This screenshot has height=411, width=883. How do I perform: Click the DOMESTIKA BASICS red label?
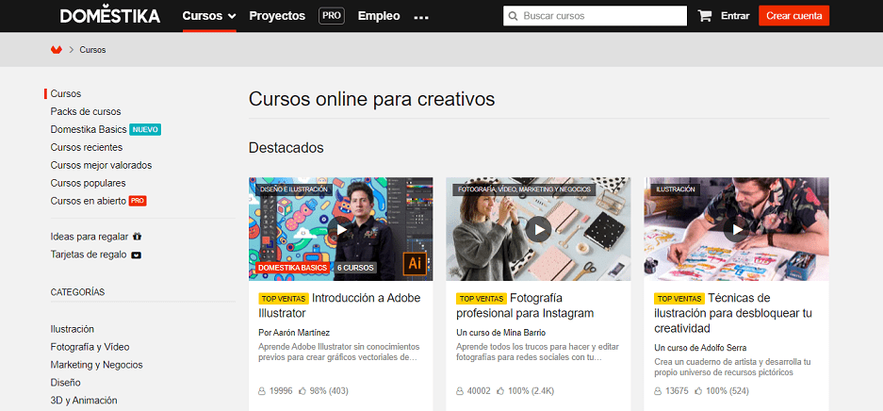click(x=293, y=268)
